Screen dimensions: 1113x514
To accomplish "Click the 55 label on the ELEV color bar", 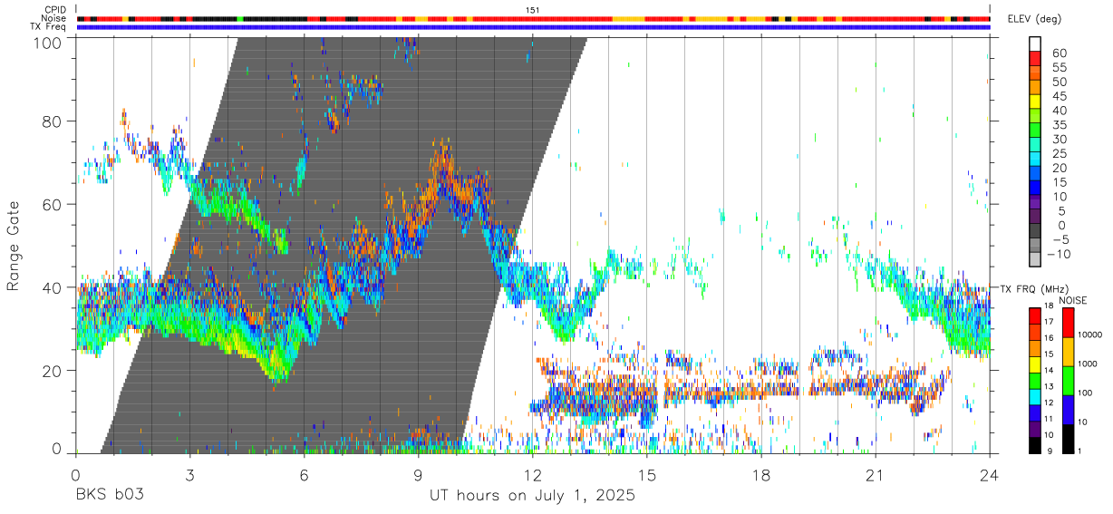I will pos(1058,68).
